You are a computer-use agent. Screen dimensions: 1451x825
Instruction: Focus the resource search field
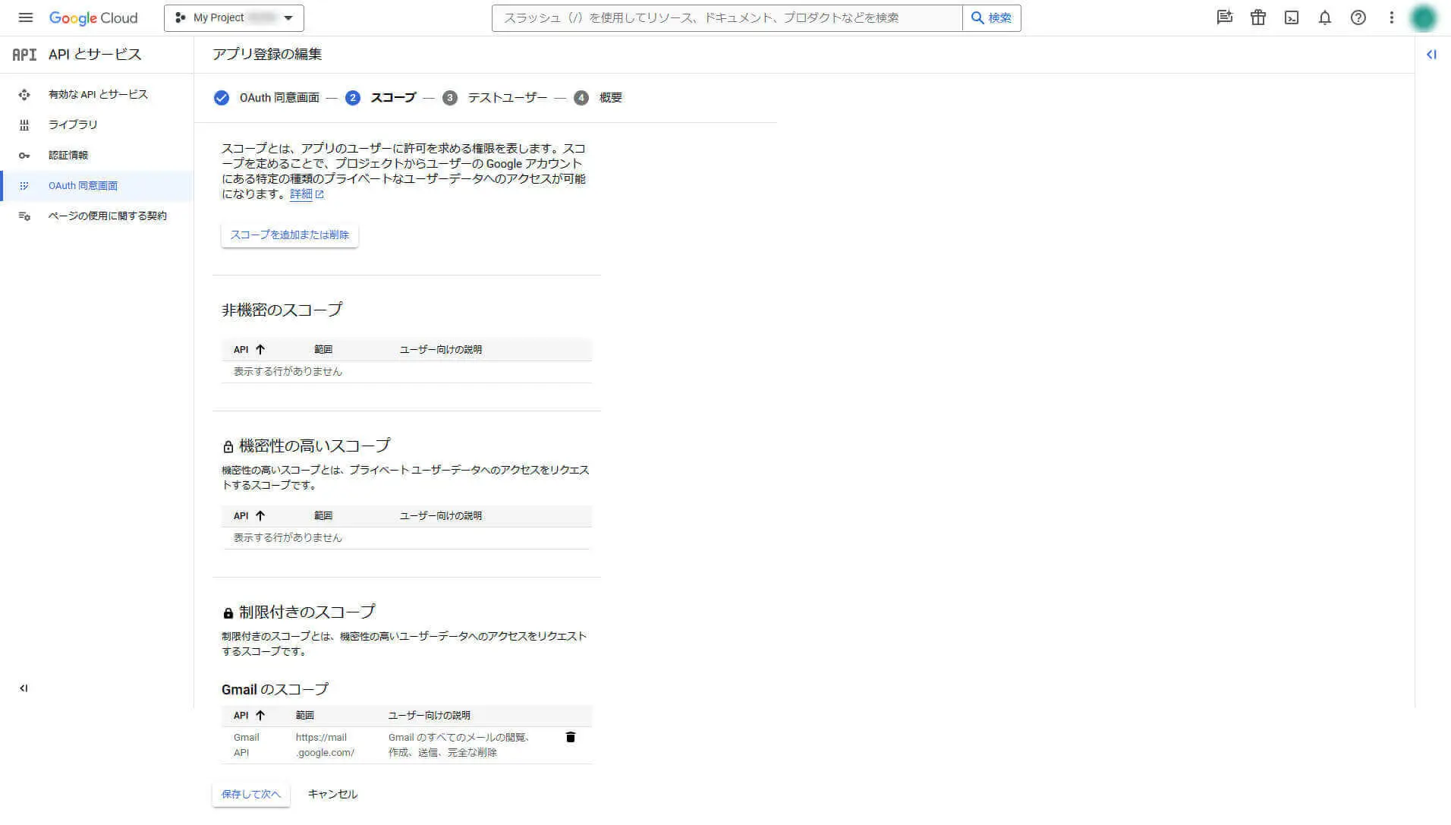pyautogui.click(x=727, y=17)
